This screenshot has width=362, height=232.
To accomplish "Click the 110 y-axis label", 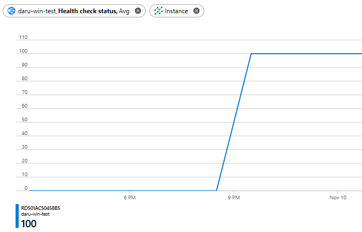I will tap(23, 37).
